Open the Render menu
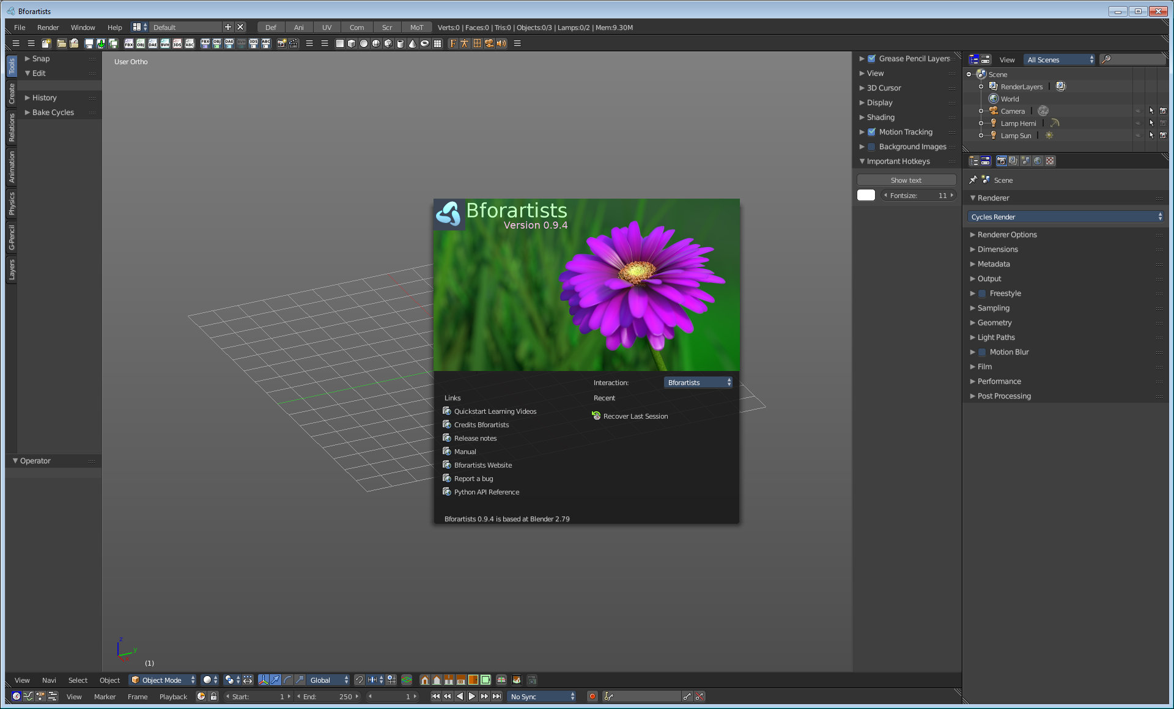The width and height of the screenshot is (1174, 709). tap(48, 28)
